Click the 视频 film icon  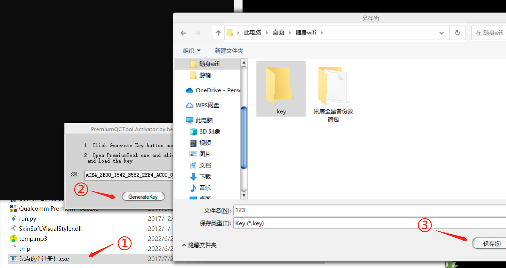pyautogui.click(x=193, y=143)
